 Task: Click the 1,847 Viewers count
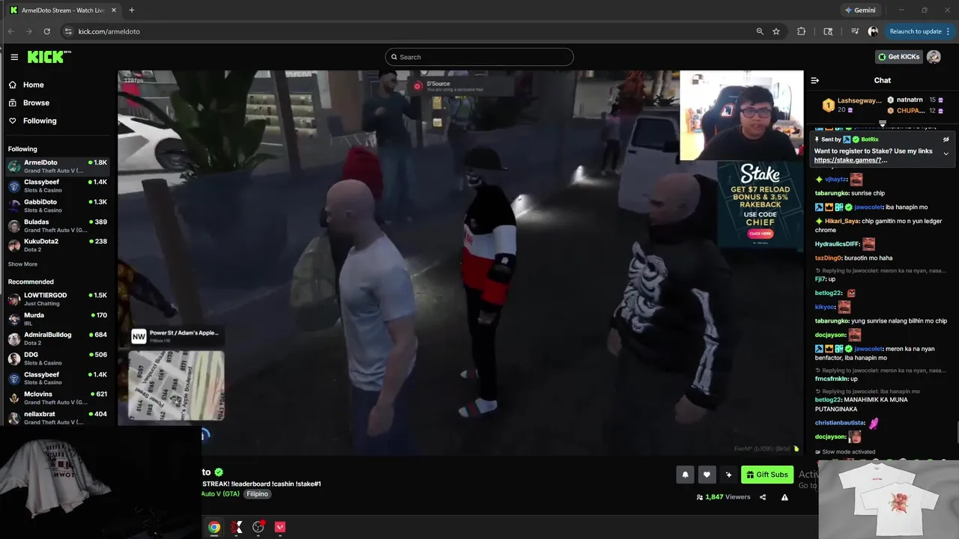coord(724,497)
